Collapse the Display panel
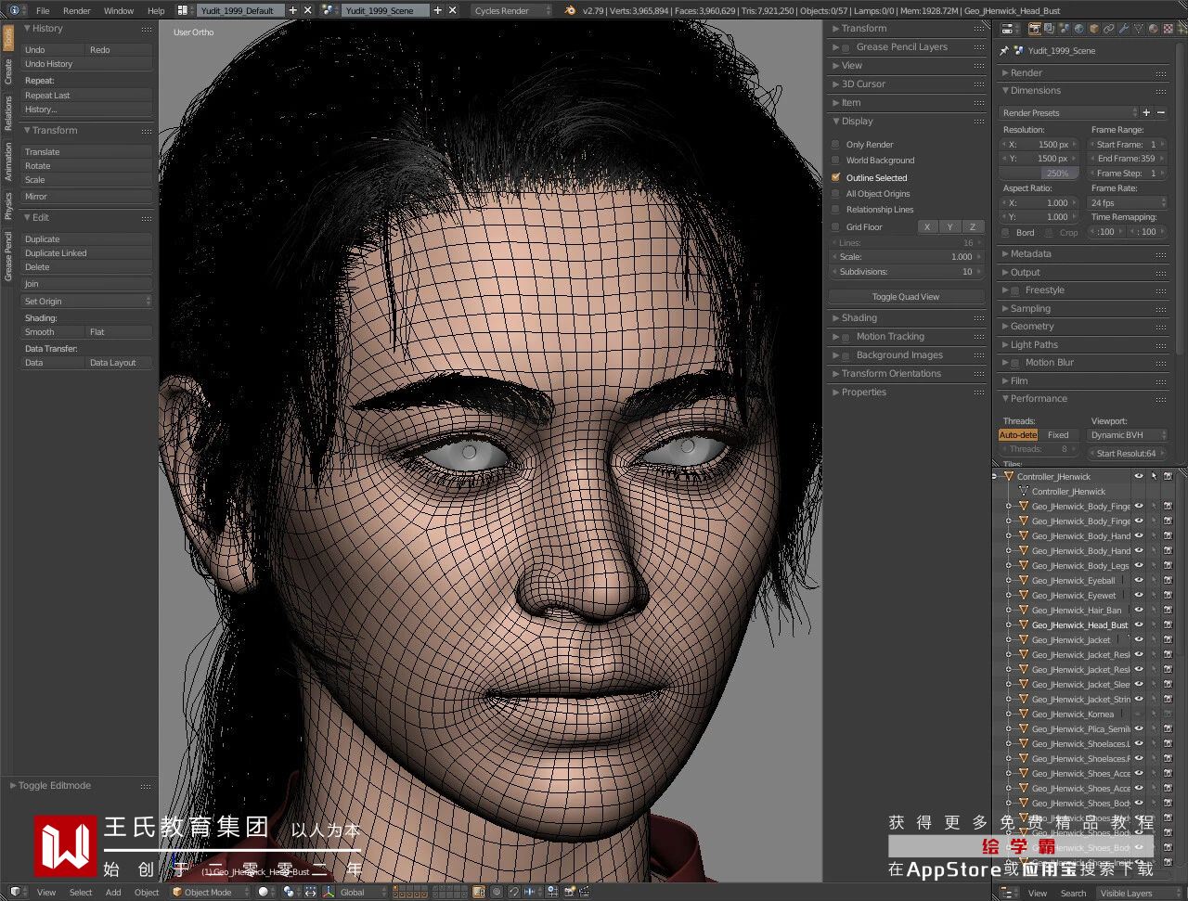Image resolution: width=1188 pixels, height=901 pixels. tap(857, 121)
